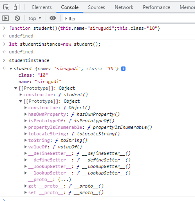Expand the __lookupSetter__ entry
Viewport: 195px width, 201px height.
pos(25,173)
